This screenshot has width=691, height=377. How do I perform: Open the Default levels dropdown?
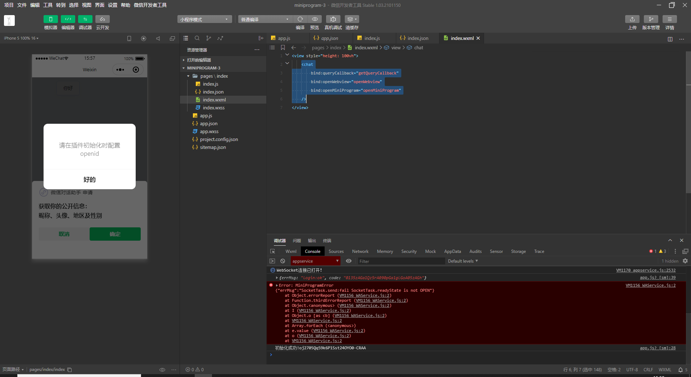463,261
